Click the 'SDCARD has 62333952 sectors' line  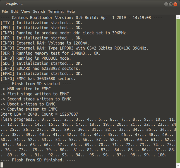click(x=40, y=69)
